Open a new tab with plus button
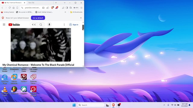193x108 pixels. pos(56,3)
